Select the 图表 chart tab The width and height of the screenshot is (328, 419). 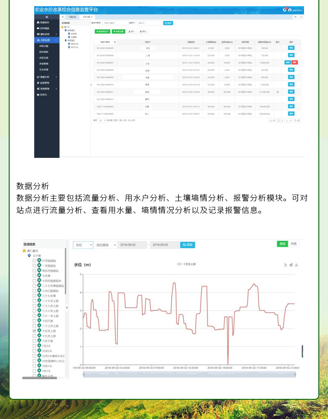tap(283, 244)
